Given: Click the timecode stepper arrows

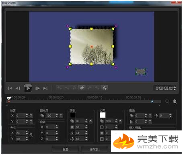Looking at the screenshot, I should 175,88.
